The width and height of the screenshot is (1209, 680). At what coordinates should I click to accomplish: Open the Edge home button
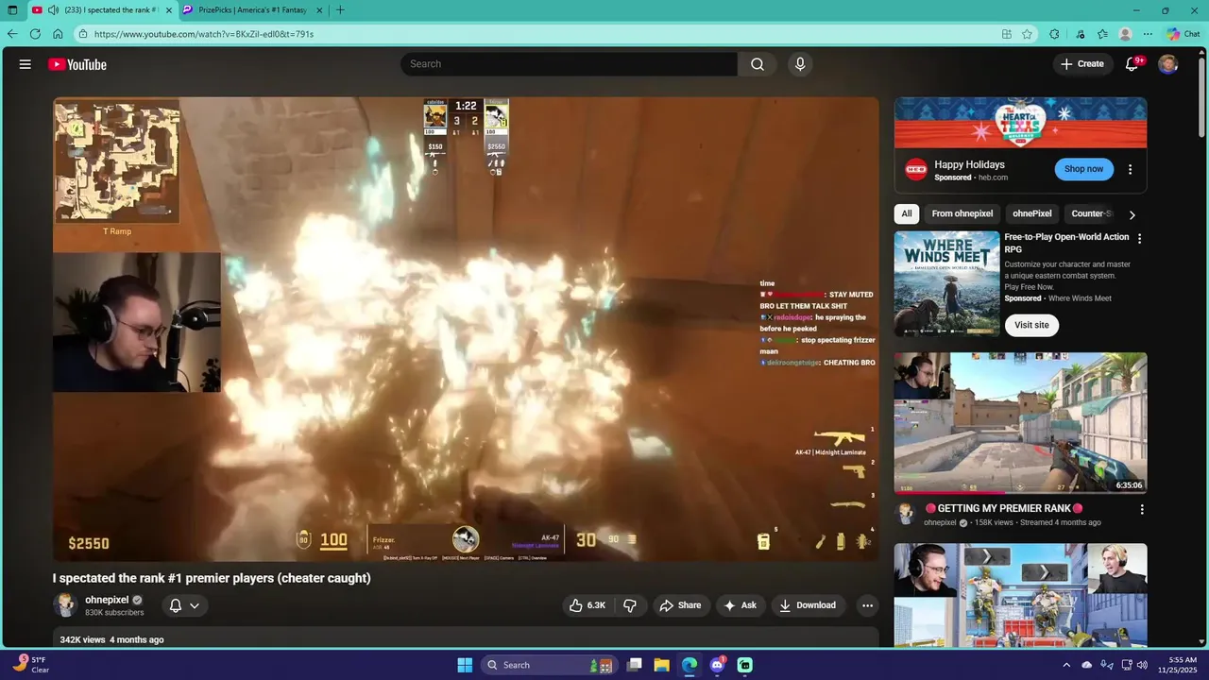[58, 34]
